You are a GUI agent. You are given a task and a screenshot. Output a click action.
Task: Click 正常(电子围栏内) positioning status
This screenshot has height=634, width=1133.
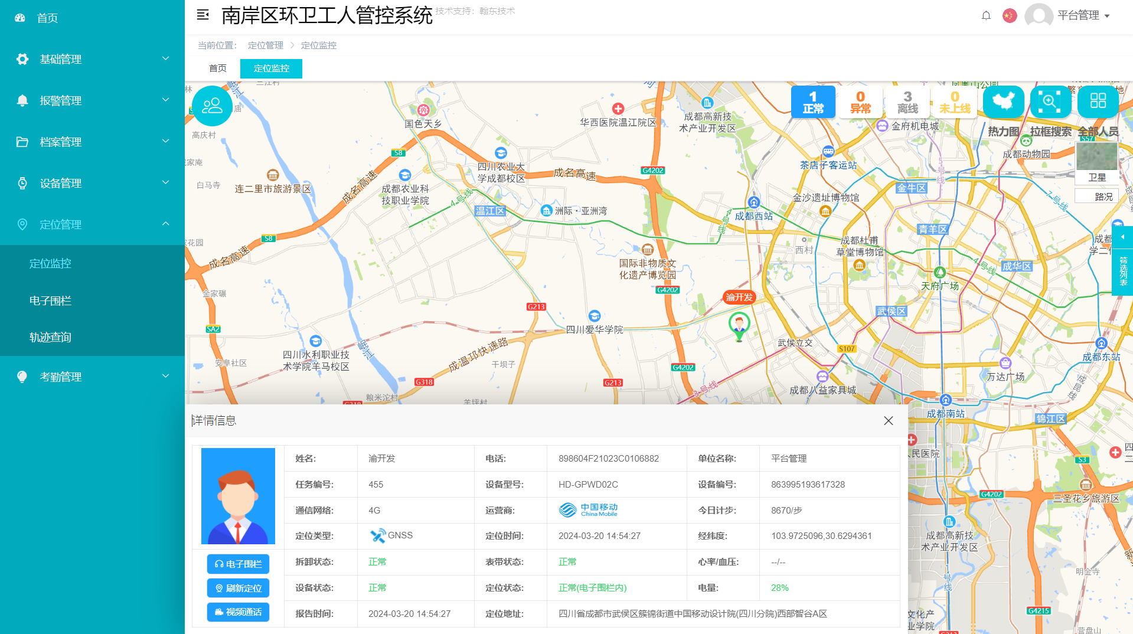point(593,588)
